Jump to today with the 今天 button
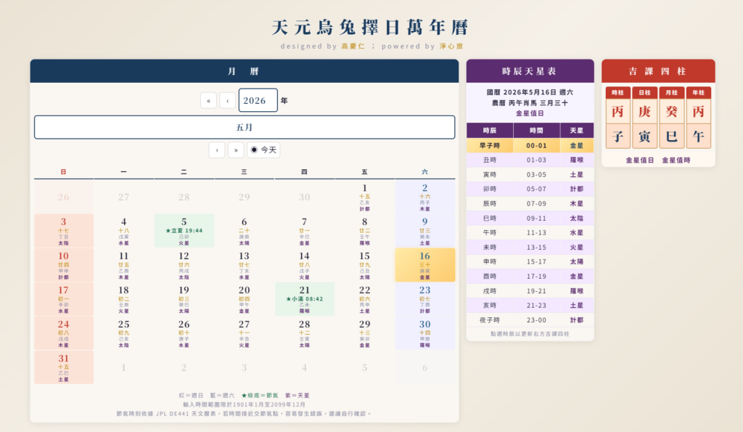The width and height of the screenshot is (743, 432). [263, 150]
